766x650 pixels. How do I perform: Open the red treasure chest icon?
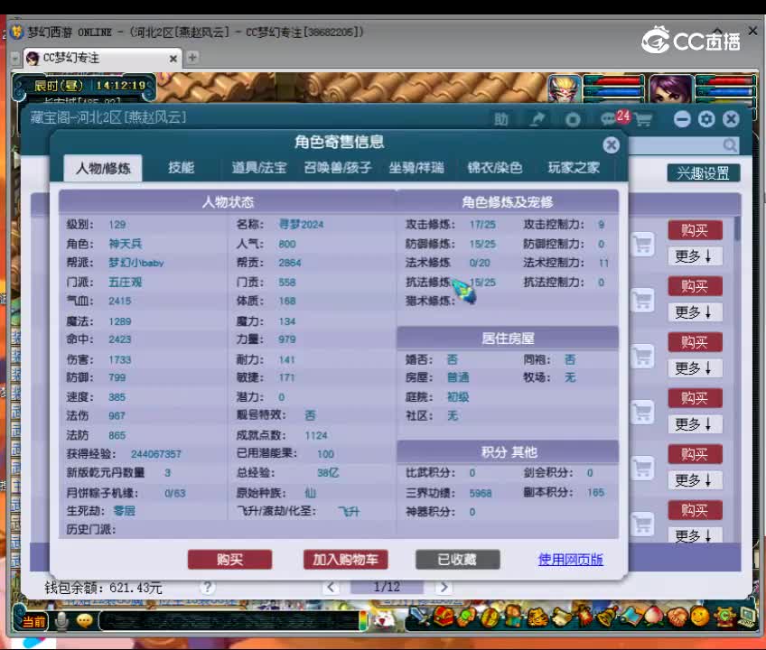point(444,617)
